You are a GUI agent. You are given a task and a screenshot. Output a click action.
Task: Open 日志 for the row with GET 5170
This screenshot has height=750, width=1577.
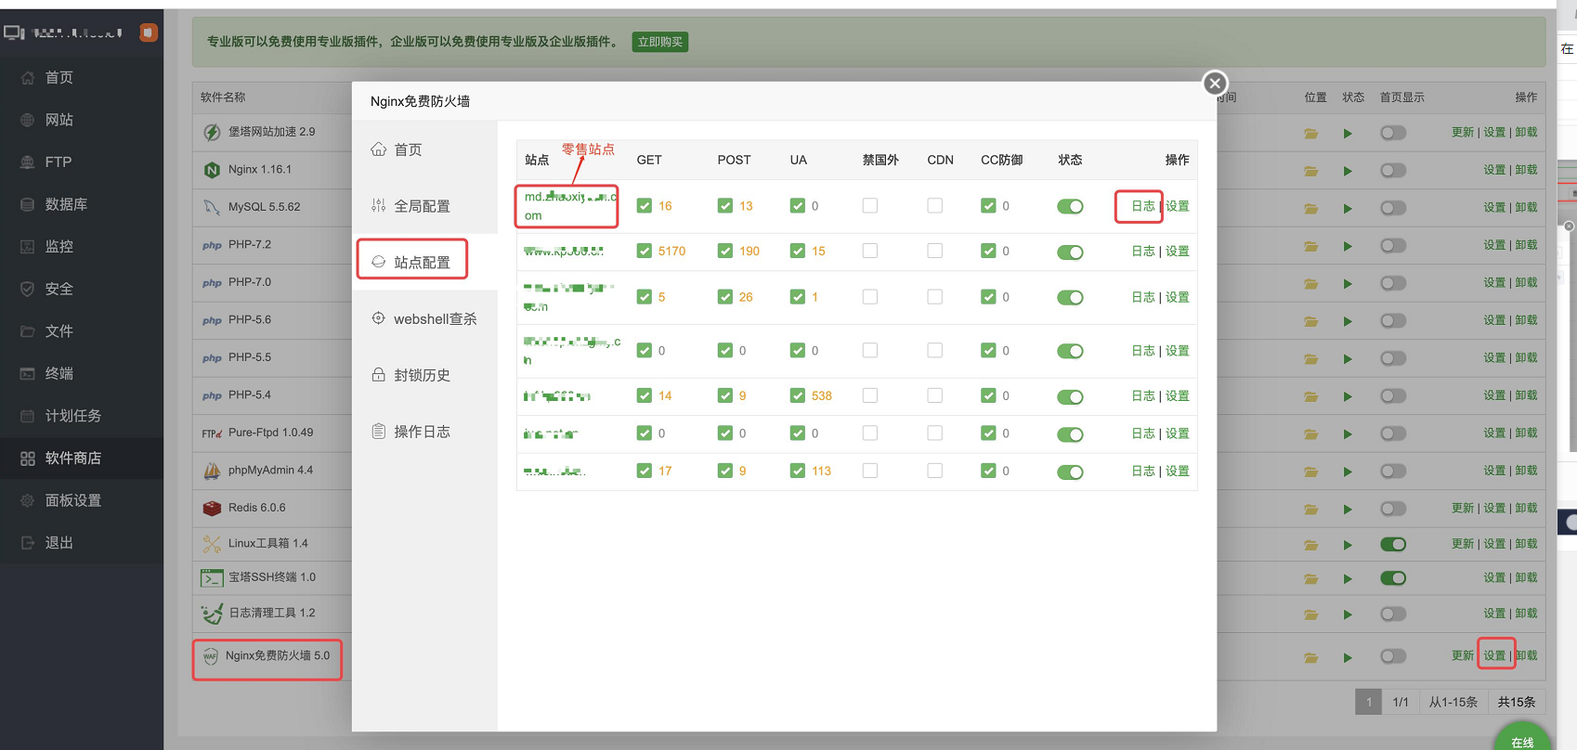coord(1143,252)
